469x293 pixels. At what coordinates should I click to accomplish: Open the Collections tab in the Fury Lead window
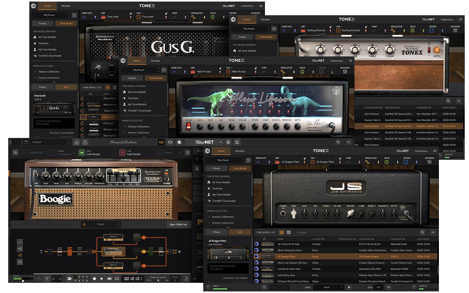[x=247, y=6]
